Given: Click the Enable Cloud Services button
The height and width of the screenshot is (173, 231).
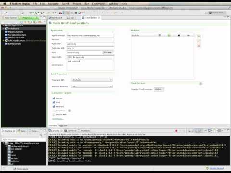Looking at the screenshot, I should click(159, 89).
